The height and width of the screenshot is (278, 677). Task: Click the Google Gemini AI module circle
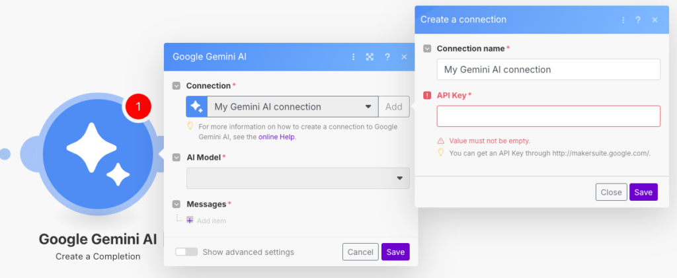[98, 154]
